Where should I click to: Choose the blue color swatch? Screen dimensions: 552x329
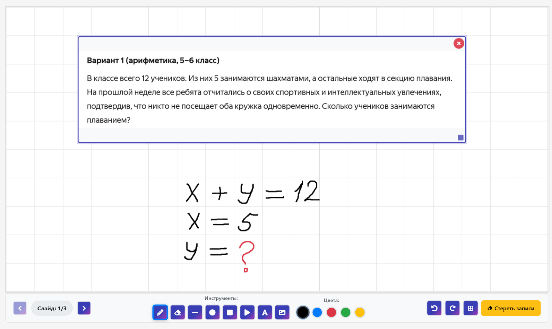click(x=317, y=312)
